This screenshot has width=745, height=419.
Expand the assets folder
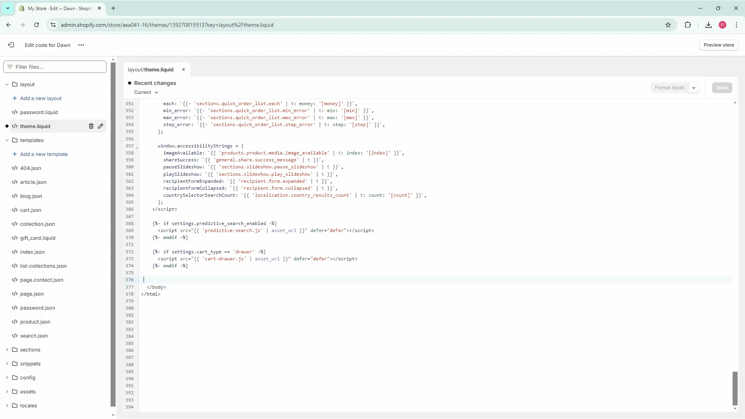pyautogui.click(x=7, y=392)
